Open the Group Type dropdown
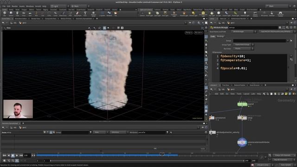Screen dimensions: 297x167 (243, 45)
